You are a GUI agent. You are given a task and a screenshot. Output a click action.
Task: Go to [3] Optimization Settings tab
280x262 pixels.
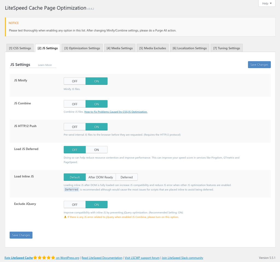tap(82, 48)
